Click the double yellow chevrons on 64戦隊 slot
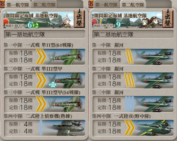Screen dimensions: 177x141 (41, 57)
